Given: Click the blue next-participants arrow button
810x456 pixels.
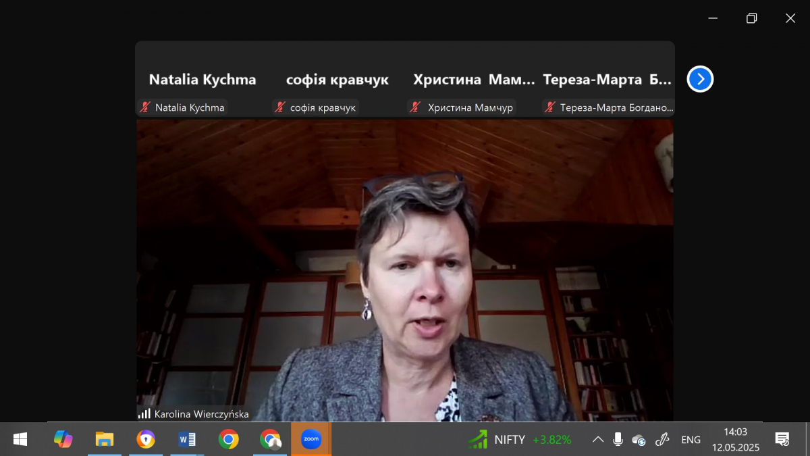Looking at the screenshot, I should point(700,79).
